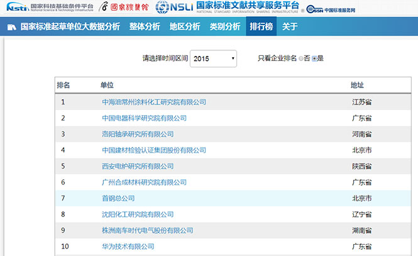Open 广州合成材料研究院有限公司 link
The height and width of the screenshot is (256, 418).
[x=144, y=182]
